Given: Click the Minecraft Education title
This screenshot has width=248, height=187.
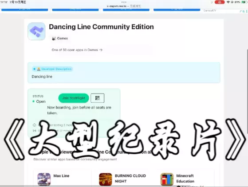Looking at the screenshot, I should tap(185, 179).
